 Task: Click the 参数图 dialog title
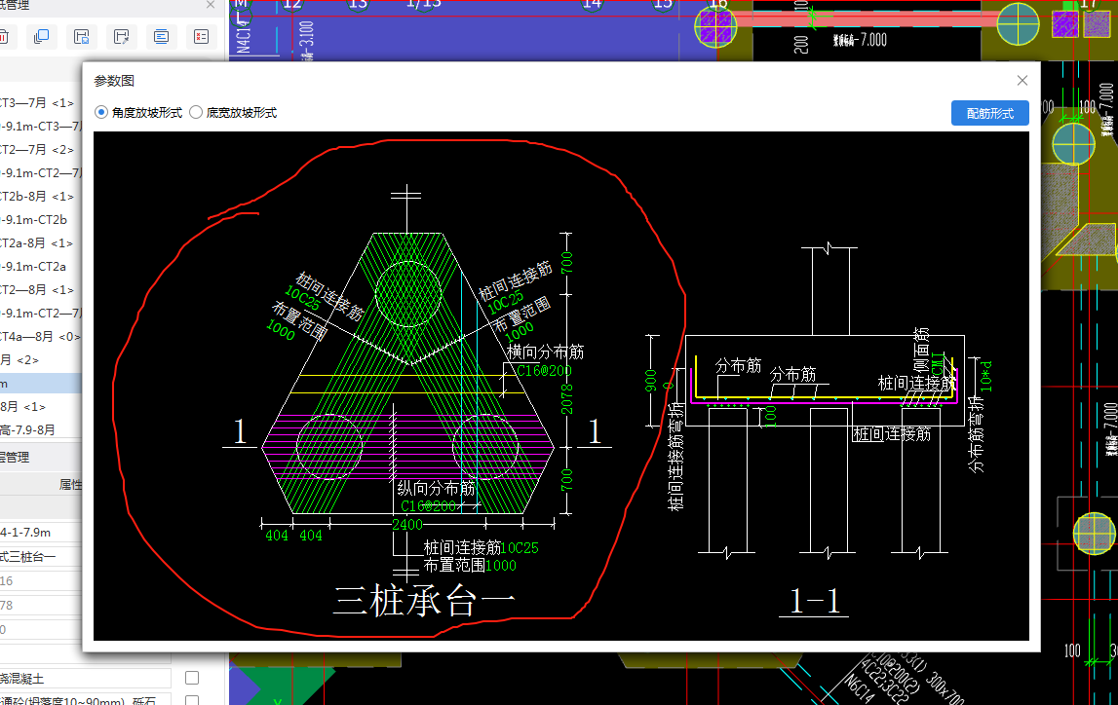pos(114,81)
